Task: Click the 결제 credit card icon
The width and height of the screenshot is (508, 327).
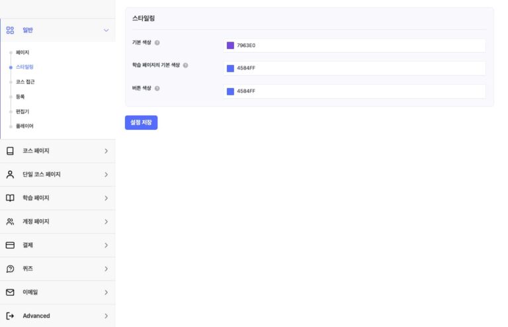Action: [10, 245]
